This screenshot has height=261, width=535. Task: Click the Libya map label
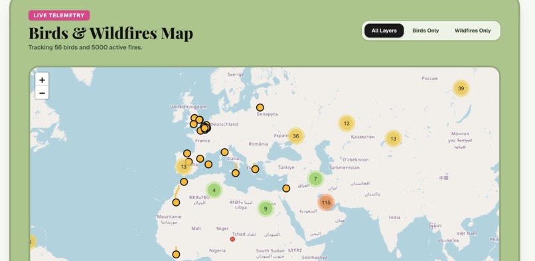(x=241, y=207)
